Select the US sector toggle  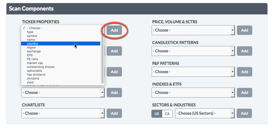pyautogui.click(x=157, y=114)
